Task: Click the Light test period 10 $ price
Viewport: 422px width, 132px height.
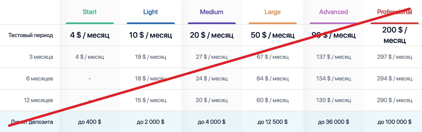Action: [x=151, y=35]
